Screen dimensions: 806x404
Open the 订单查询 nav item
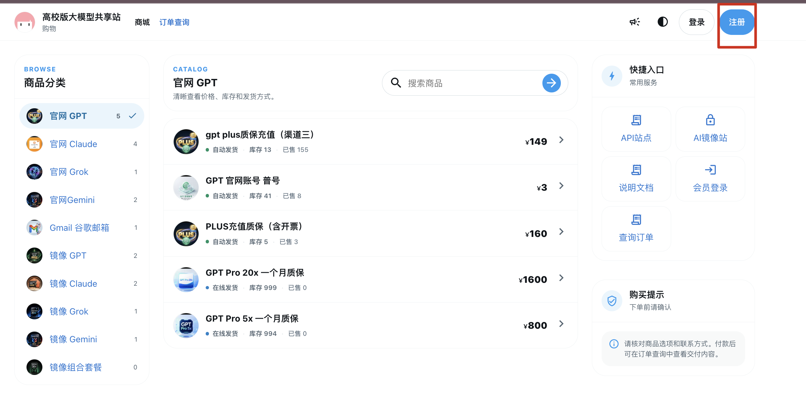click(174, 22)
